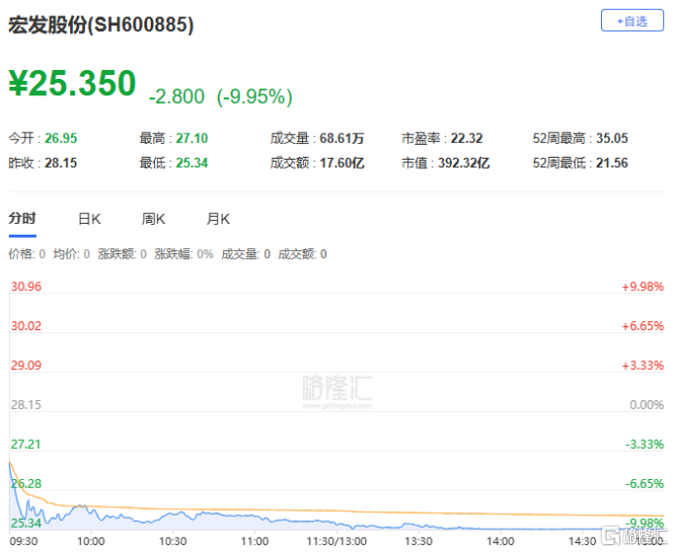Click the current price ¥25.350
This screenshot has height=552, width=674.
(x=72, y=83)
